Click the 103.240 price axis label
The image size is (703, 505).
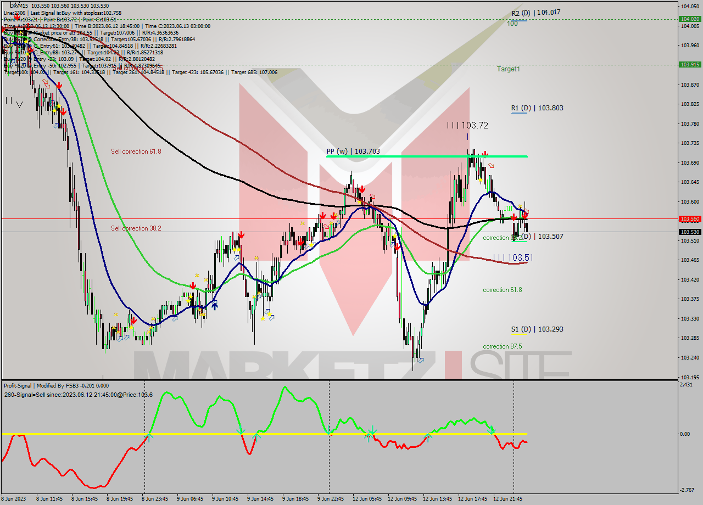(x=690, y=357)
